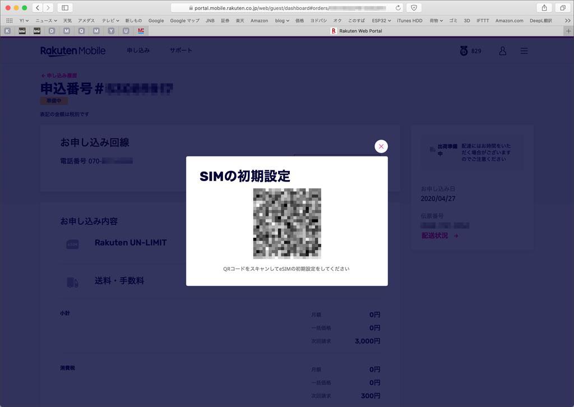Select the SIMの初期設定 heading
This screenshot has height=407, width=574.
point(245,177)
